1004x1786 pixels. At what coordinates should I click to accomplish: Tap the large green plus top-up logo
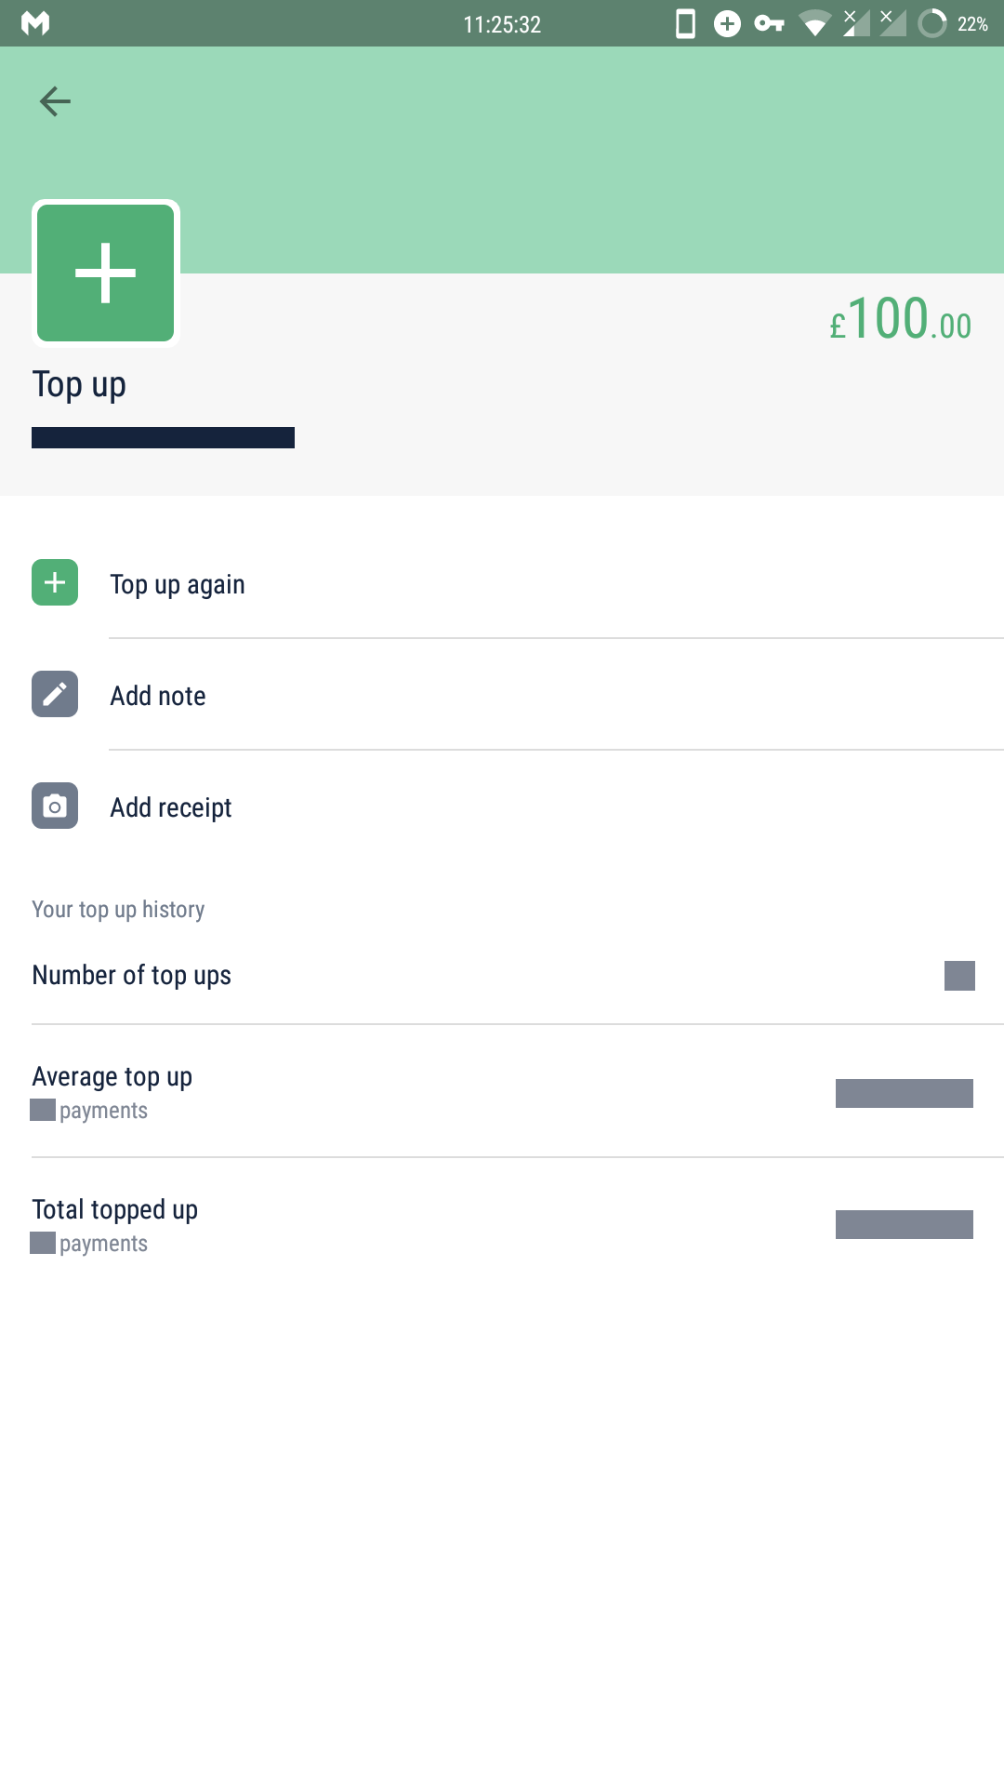[106, 273]
